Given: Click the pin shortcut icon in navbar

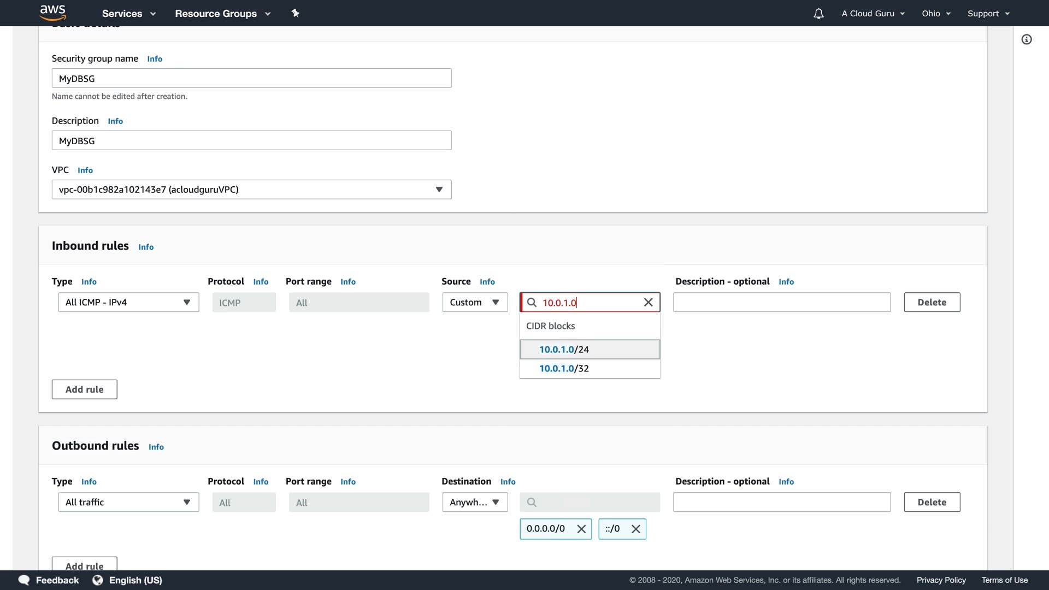Looking at the screenshot, I should [x=296, y=13].
